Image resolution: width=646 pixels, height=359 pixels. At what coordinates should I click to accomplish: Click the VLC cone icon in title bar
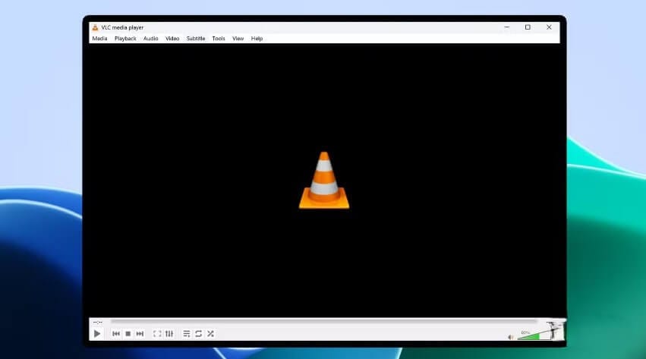click(x=96, y=27)
